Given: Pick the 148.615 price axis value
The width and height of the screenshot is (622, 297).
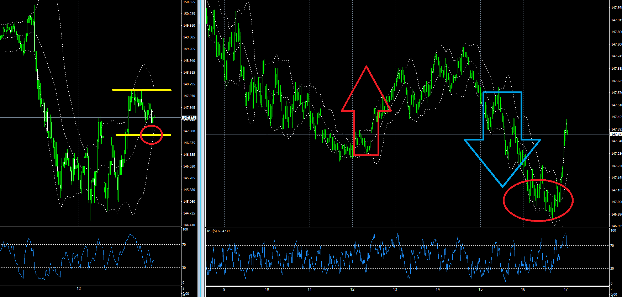Looking at the screenshot, I should (x=189, y=73).
